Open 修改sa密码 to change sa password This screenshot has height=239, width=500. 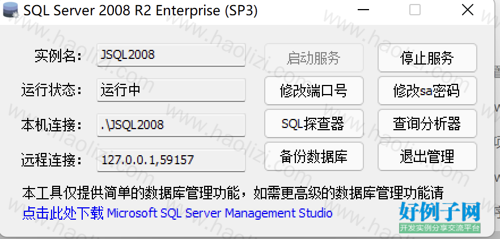tap(427, 91)
